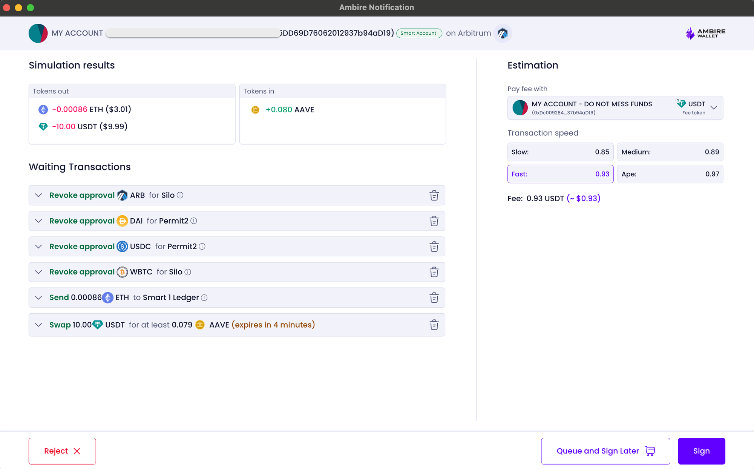754x469 pixels.
Task: Click the Fee 0.93 USDT summary text
Action: 554,198
